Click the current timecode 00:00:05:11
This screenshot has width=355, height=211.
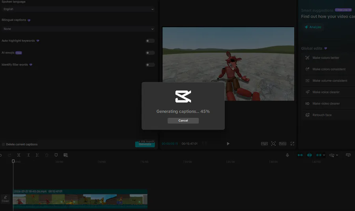[170, 143]
